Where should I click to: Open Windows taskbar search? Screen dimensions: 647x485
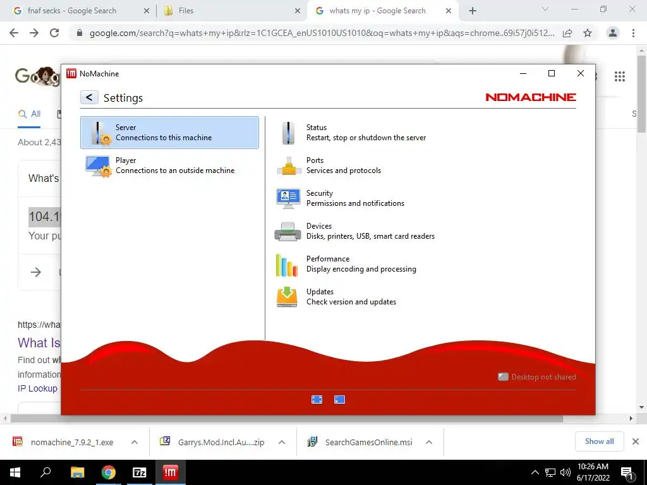tap(45, 472)
